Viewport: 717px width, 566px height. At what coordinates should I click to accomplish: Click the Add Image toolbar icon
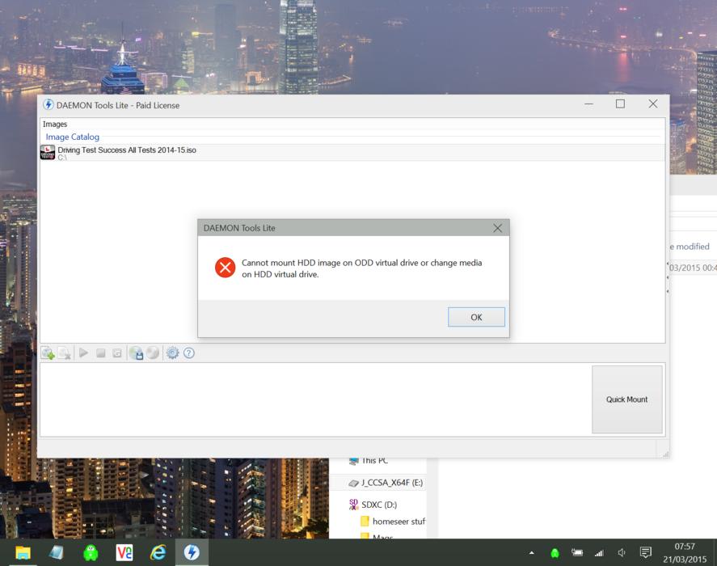pos(48,353)
